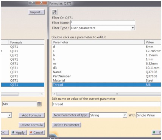
Task: Click the first Q371 entry in Formula column
Action: pos(14,47)
